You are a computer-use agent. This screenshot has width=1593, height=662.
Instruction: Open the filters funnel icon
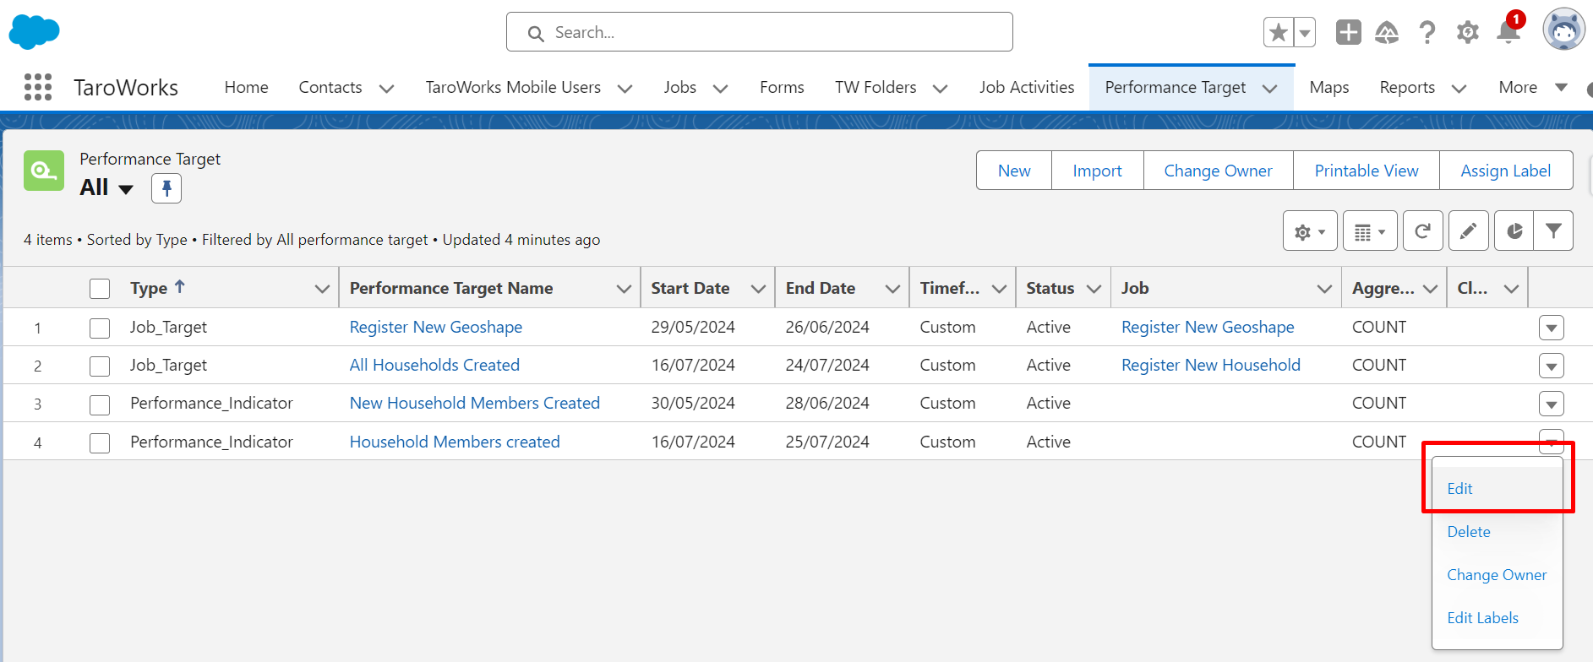click(x=1553, y=231)
